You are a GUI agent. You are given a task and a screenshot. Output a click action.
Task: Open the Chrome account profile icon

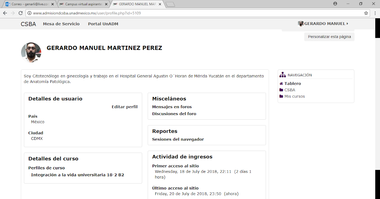click(335, 4)
